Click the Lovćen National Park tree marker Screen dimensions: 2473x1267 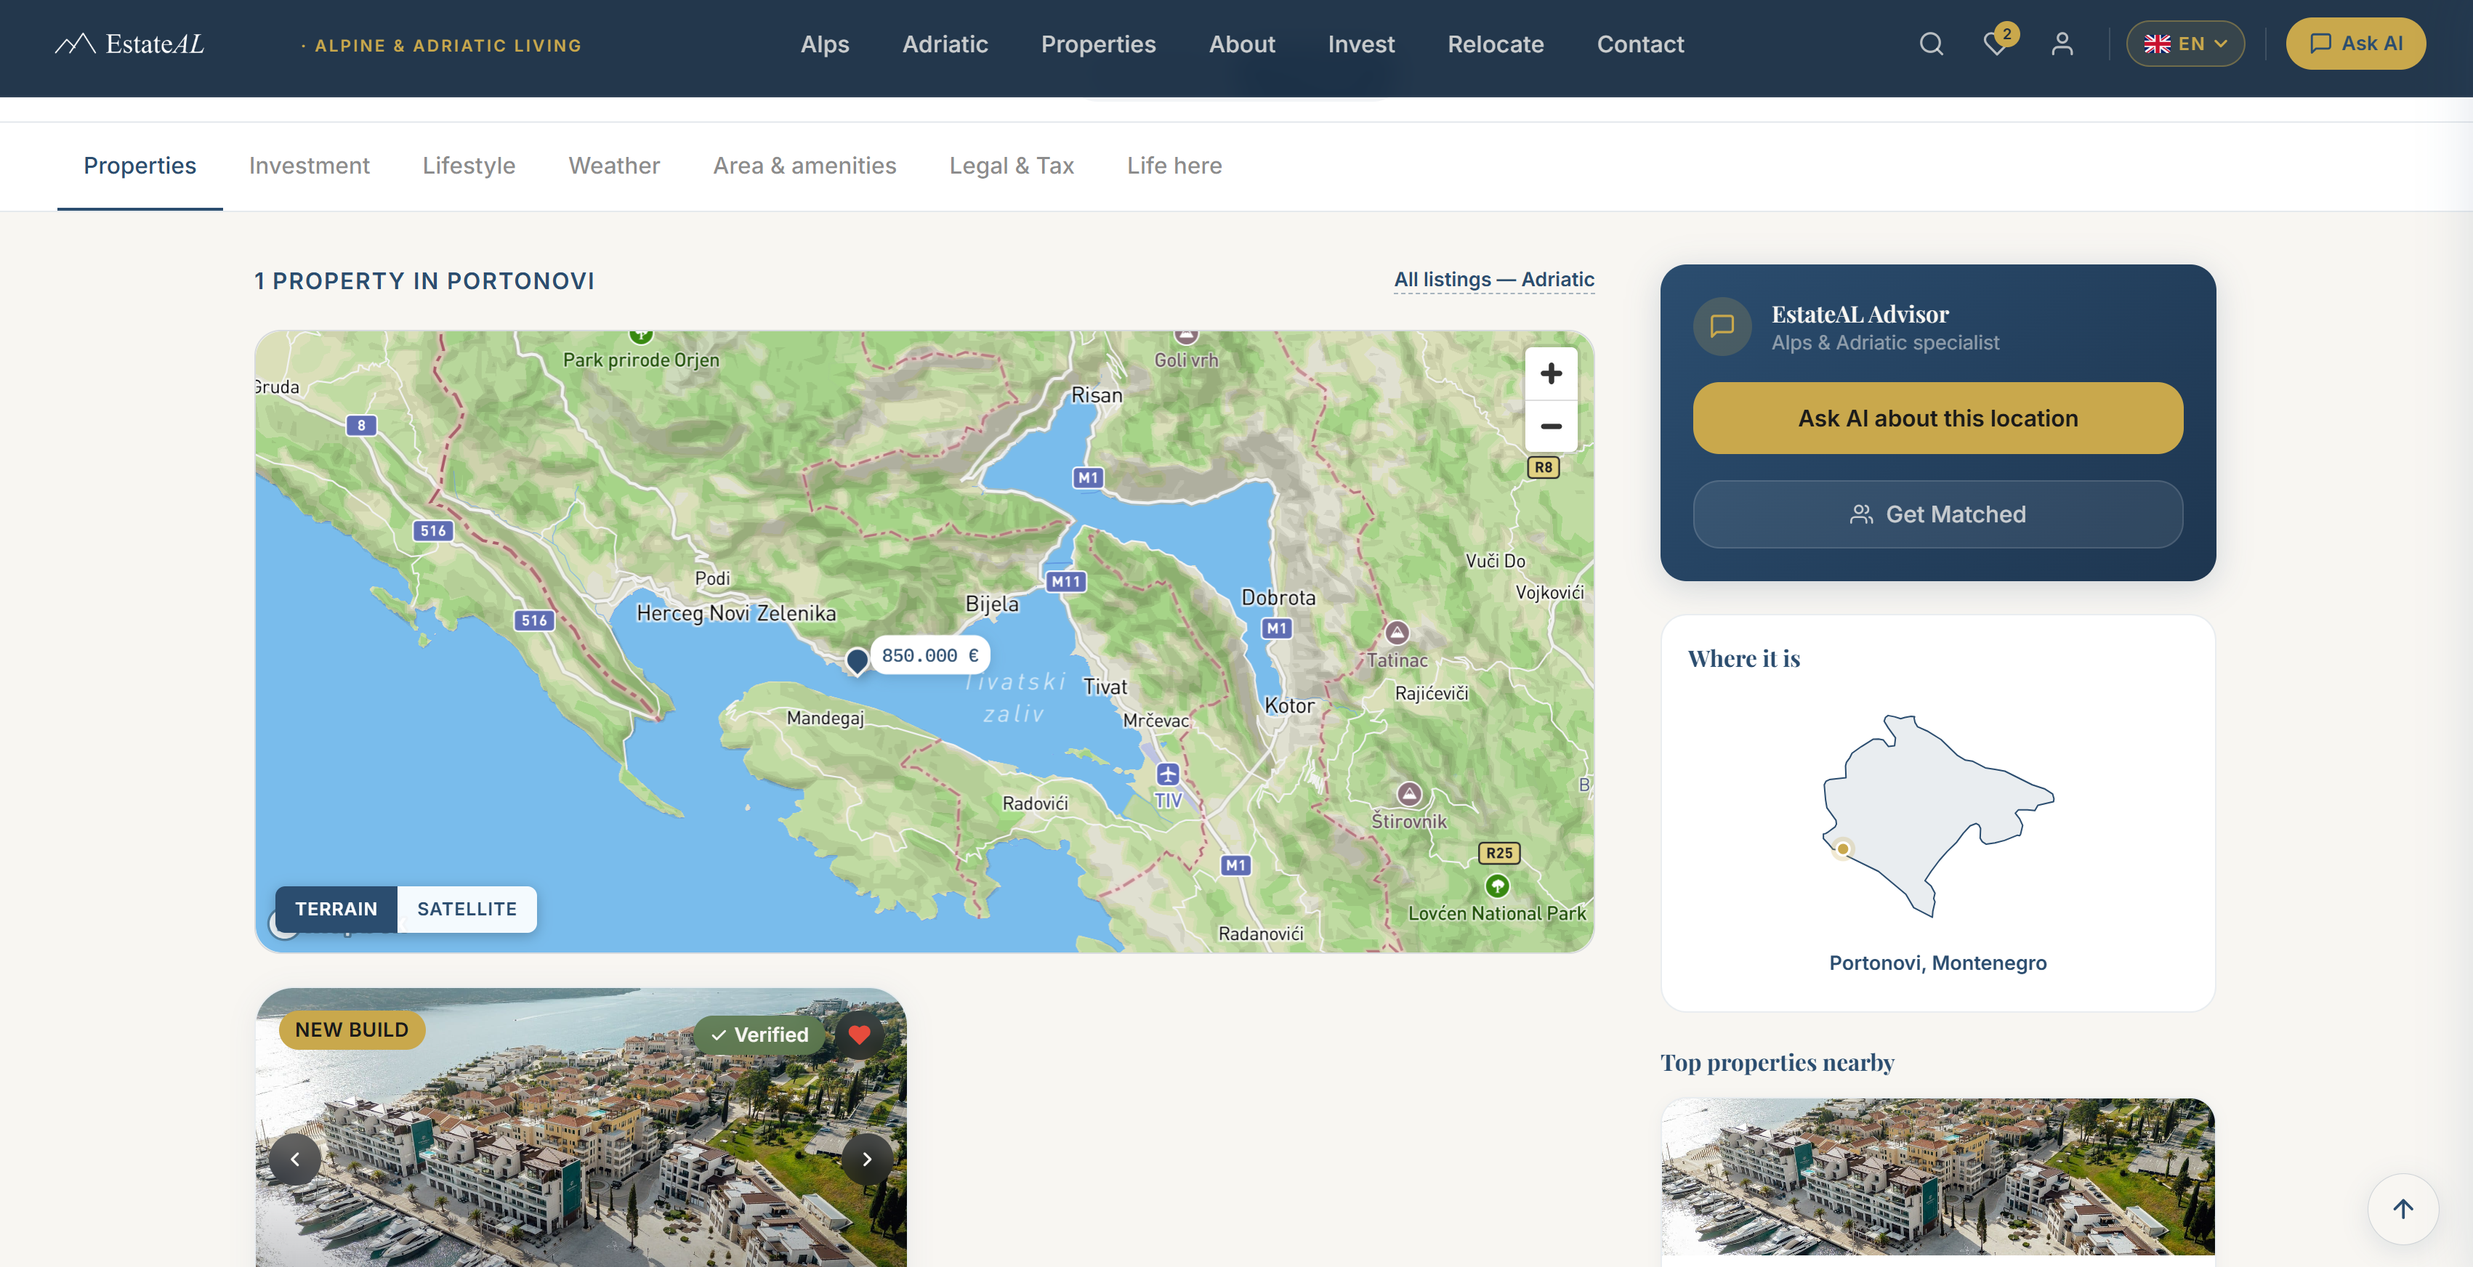click(1498, 885)
